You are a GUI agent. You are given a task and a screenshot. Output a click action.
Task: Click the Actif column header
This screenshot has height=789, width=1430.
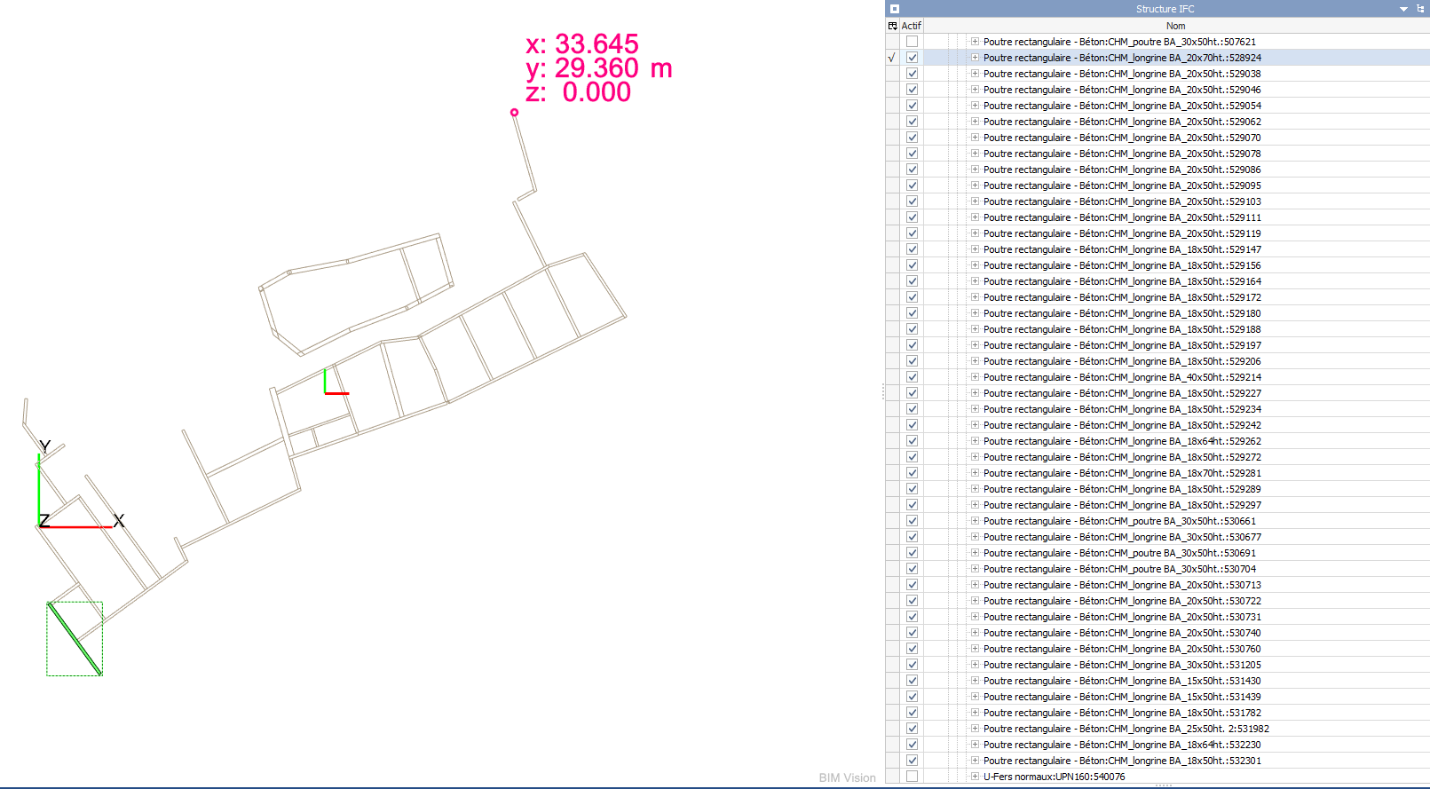(911, 26)
